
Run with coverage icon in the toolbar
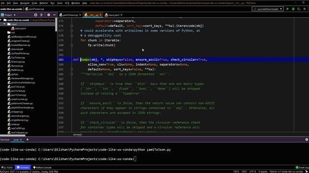tap(299, 9)
